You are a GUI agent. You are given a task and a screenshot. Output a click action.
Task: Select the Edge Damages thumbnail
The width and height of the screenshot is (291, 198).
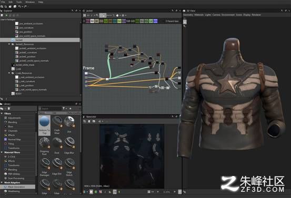[45, 167]
